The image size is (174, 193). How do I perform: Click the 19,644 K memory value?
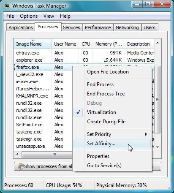tap(113, 60)
